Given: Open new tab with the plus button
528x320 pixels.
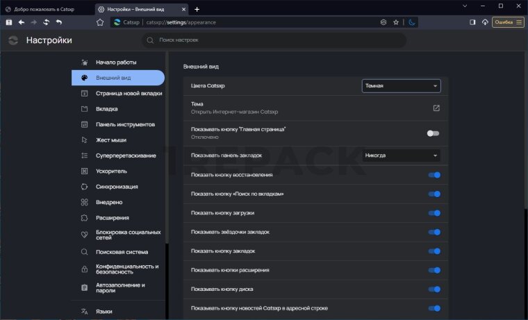Looking at the screenshot, I should (x=197, y=9).
